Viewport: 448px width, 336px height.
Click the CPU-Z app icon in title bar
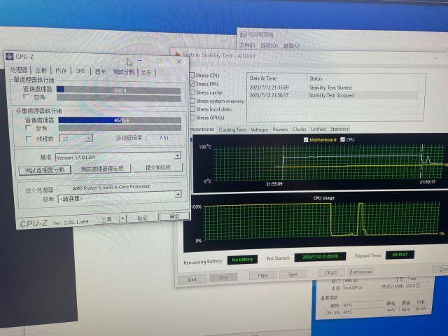click(x=9, y=57)
